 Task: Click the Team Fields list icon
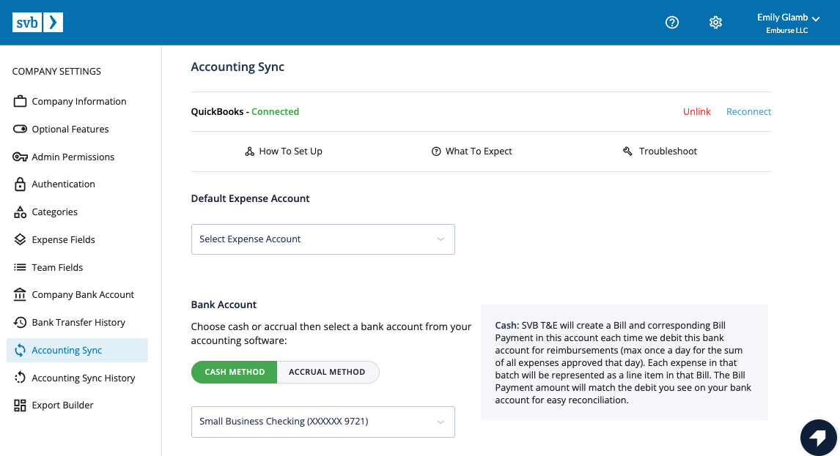click(x=20, y=267)
